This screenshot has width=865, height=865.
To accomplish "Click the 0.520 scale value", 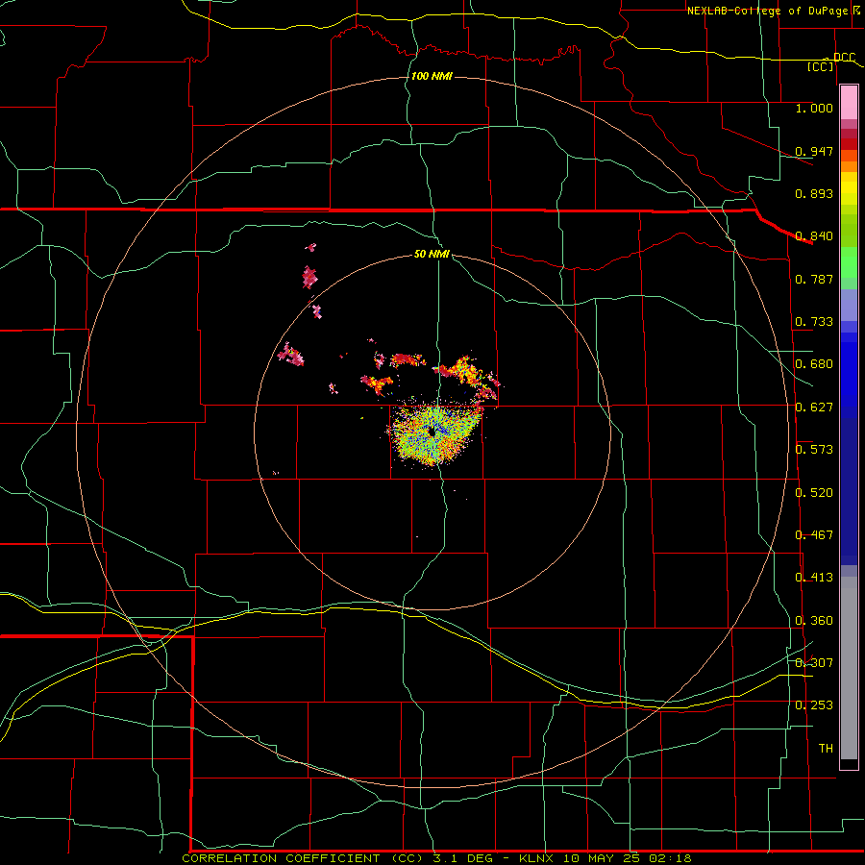I will pyautogui.click(x=814, y=493).
